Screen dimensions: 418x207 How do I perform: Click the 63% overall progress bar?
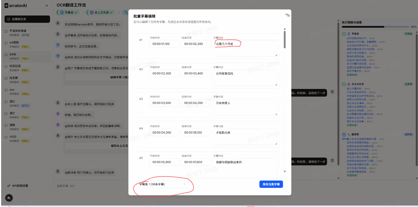click(x=375, y=27)
